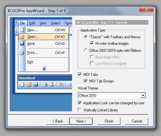Screen dimensions: 161x136
Task: Choose New... from the File menu preview
Action: coord(44,30)
